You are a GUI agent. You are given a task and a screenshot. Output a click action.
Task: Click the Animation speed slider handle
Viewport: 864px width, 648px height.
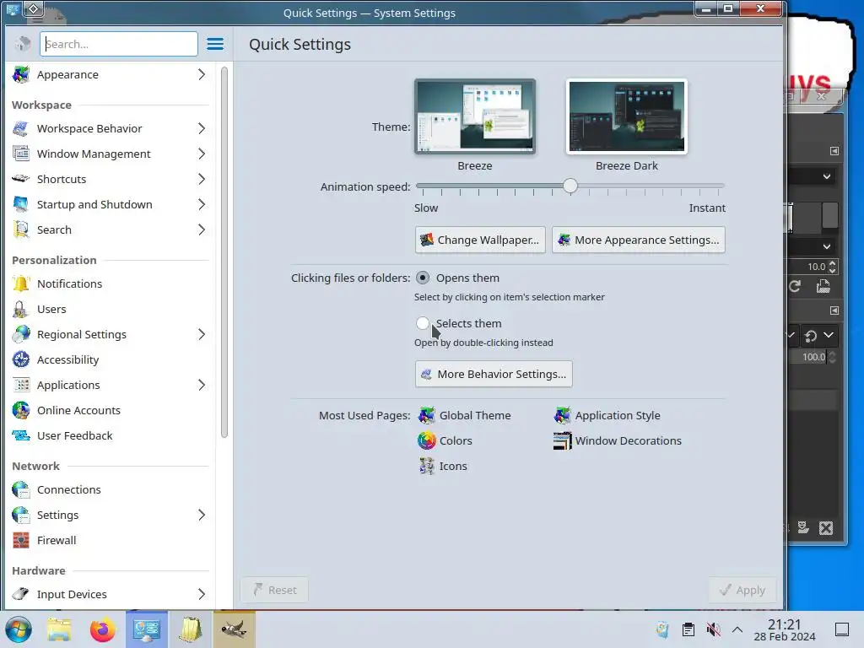point(570,186)
